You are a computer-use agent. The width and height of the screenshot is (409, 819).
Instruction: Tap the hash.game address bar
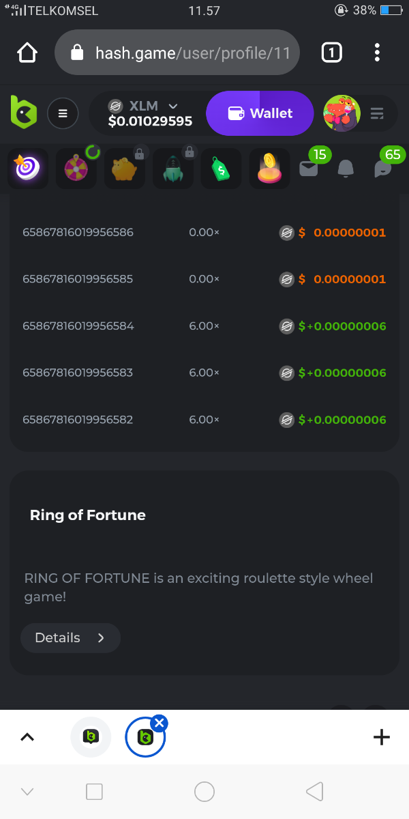pyautogui.click(x=177, y=53)
